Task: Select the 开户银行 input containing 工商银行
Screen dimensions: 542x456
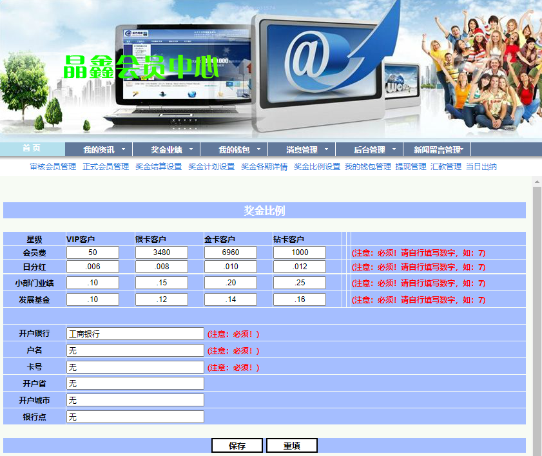Action: click(135, 334)
